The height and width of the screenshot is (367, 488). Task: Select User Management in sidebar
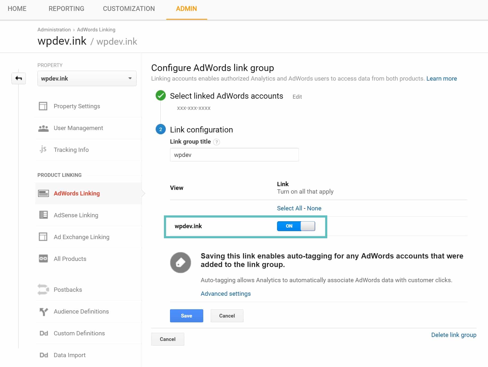tap(78, 128)
